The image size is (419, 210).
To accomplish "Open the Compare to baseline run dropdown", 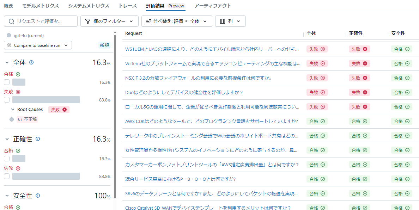I will tap(38, 45).
